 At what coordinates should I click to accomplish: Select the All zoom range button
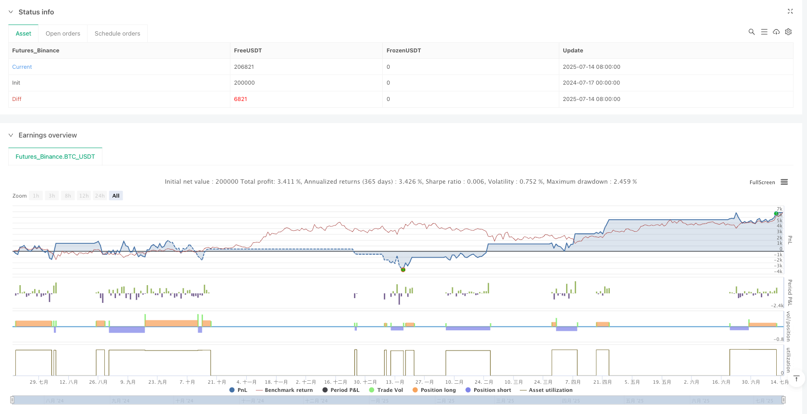pyautogui.click(x=116, y=196)
